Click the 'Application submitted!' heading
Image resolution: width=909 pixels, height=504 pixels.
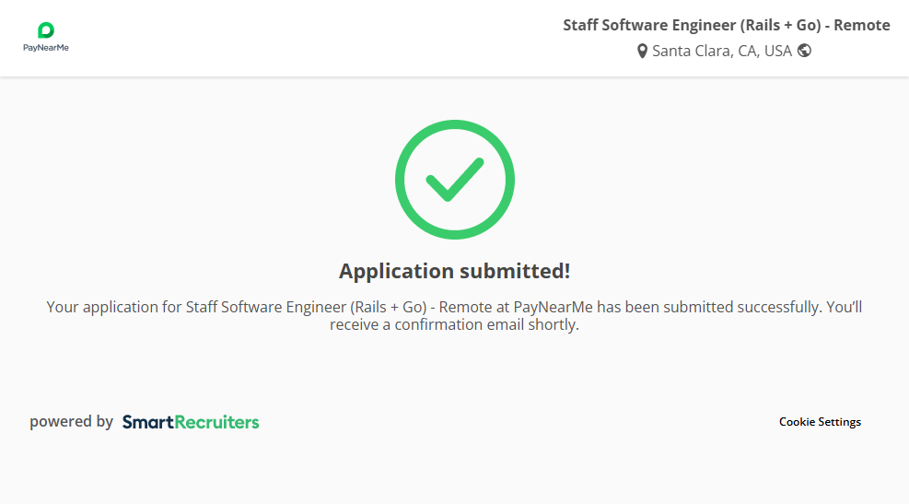pyautogui.click(x=454, y=271)
